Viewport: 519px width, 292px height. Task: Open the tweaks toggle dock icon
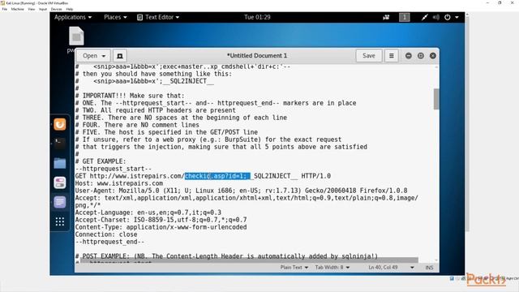[60, 182]
